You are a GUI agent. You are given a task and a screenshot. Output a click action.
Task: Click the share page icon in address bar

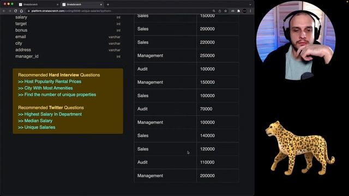[x=220, y=11]
